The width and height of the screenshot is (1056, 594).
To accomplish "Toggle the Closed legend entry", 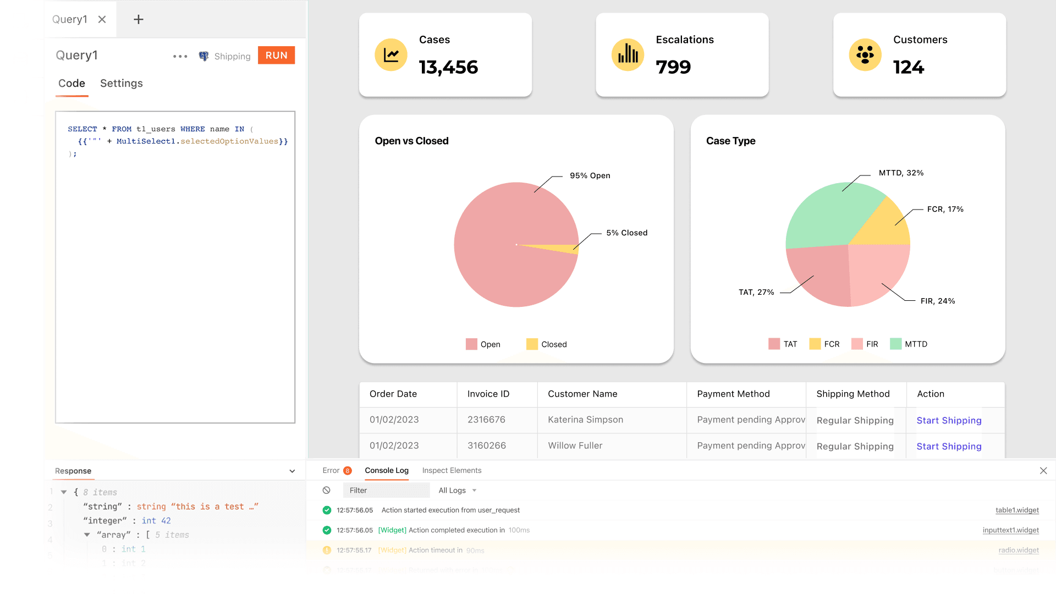I will click(547, 344).
